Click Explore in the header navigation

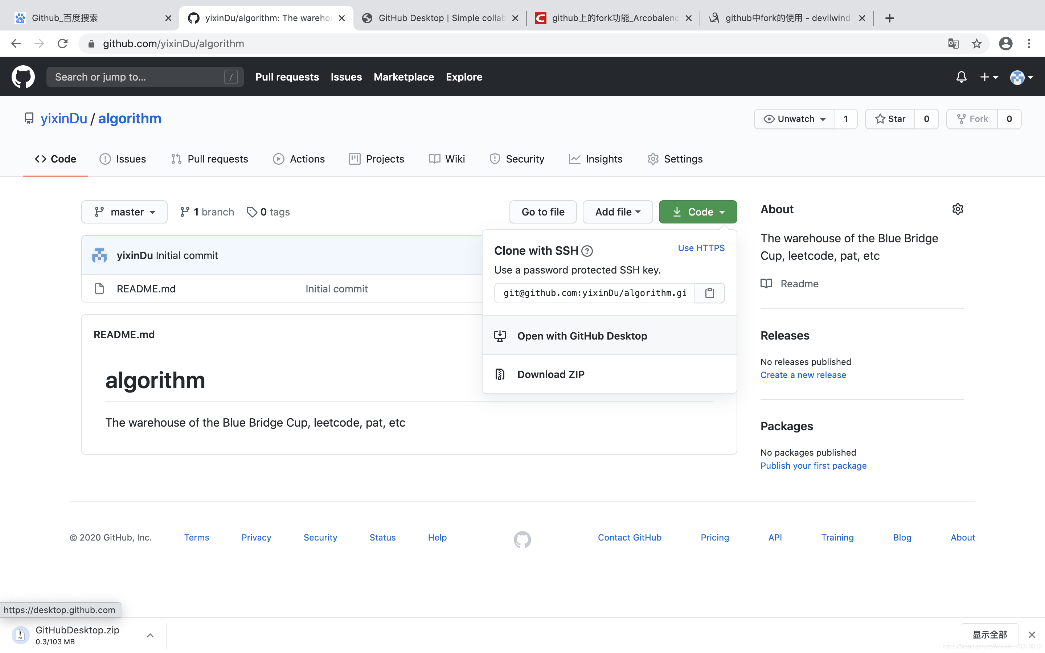tap(464, 77)
